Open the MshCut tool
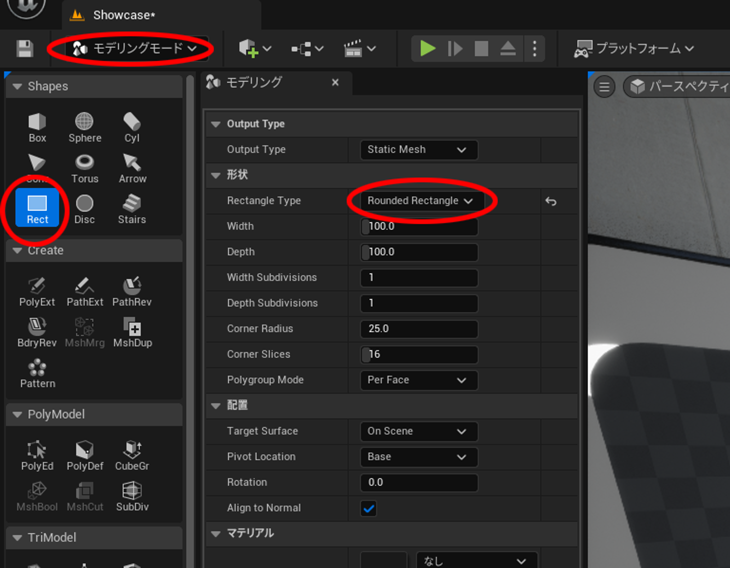 [84, 497]
